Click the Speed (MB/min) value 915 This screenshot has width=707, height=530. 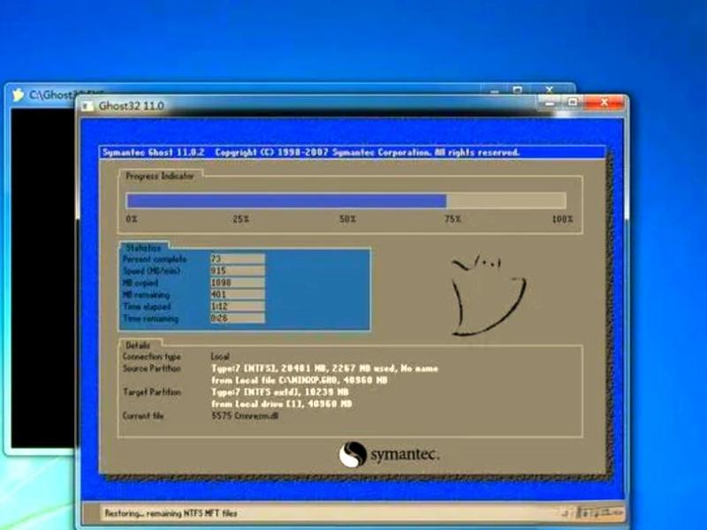point(237,270)
